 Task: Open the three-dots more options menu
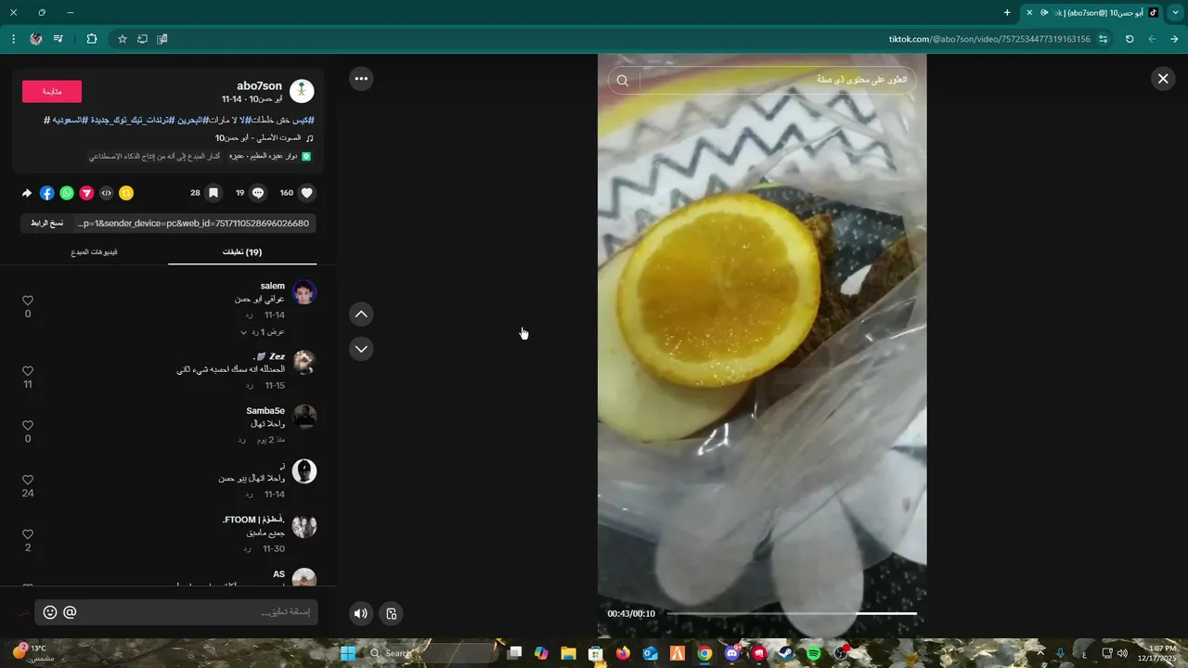361,79
